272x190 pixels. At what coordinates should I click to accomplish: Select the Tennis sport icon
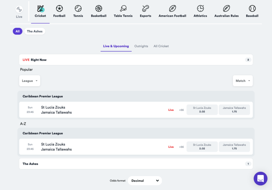coord(78,9)
